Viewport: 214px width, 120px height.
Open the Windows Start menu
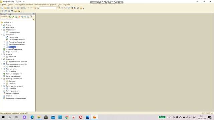tap(3, 117)
